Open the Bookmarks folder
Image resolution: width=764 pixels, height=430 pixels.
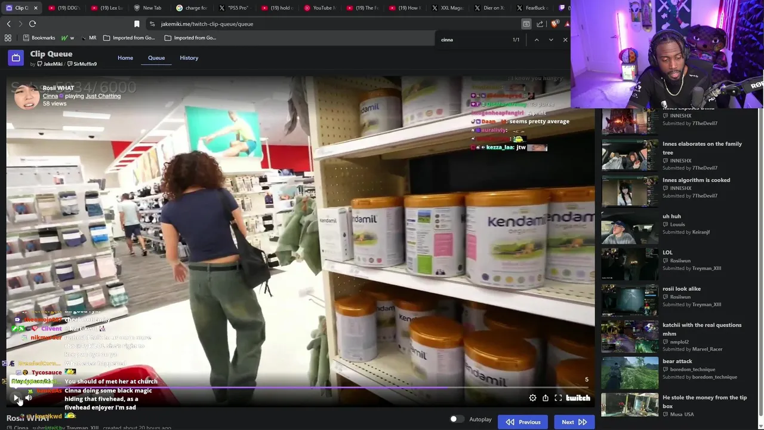39,38
